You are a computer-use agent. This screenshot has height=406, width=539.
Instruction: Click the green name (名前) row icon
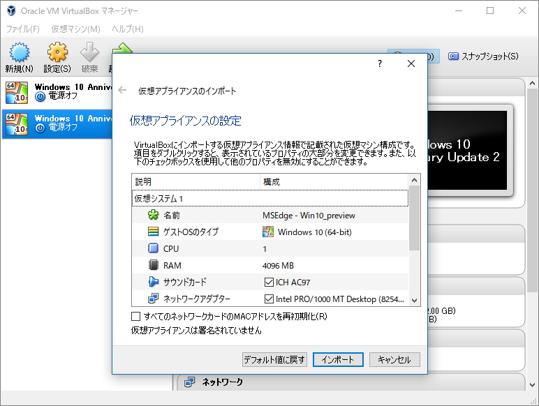click(x=153, y=215)
